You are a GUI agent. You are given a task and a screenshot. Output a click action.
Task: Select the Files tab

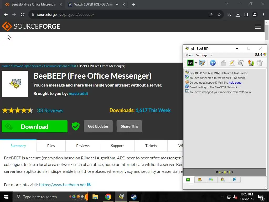pyautogui.click(x=51, y=146)
